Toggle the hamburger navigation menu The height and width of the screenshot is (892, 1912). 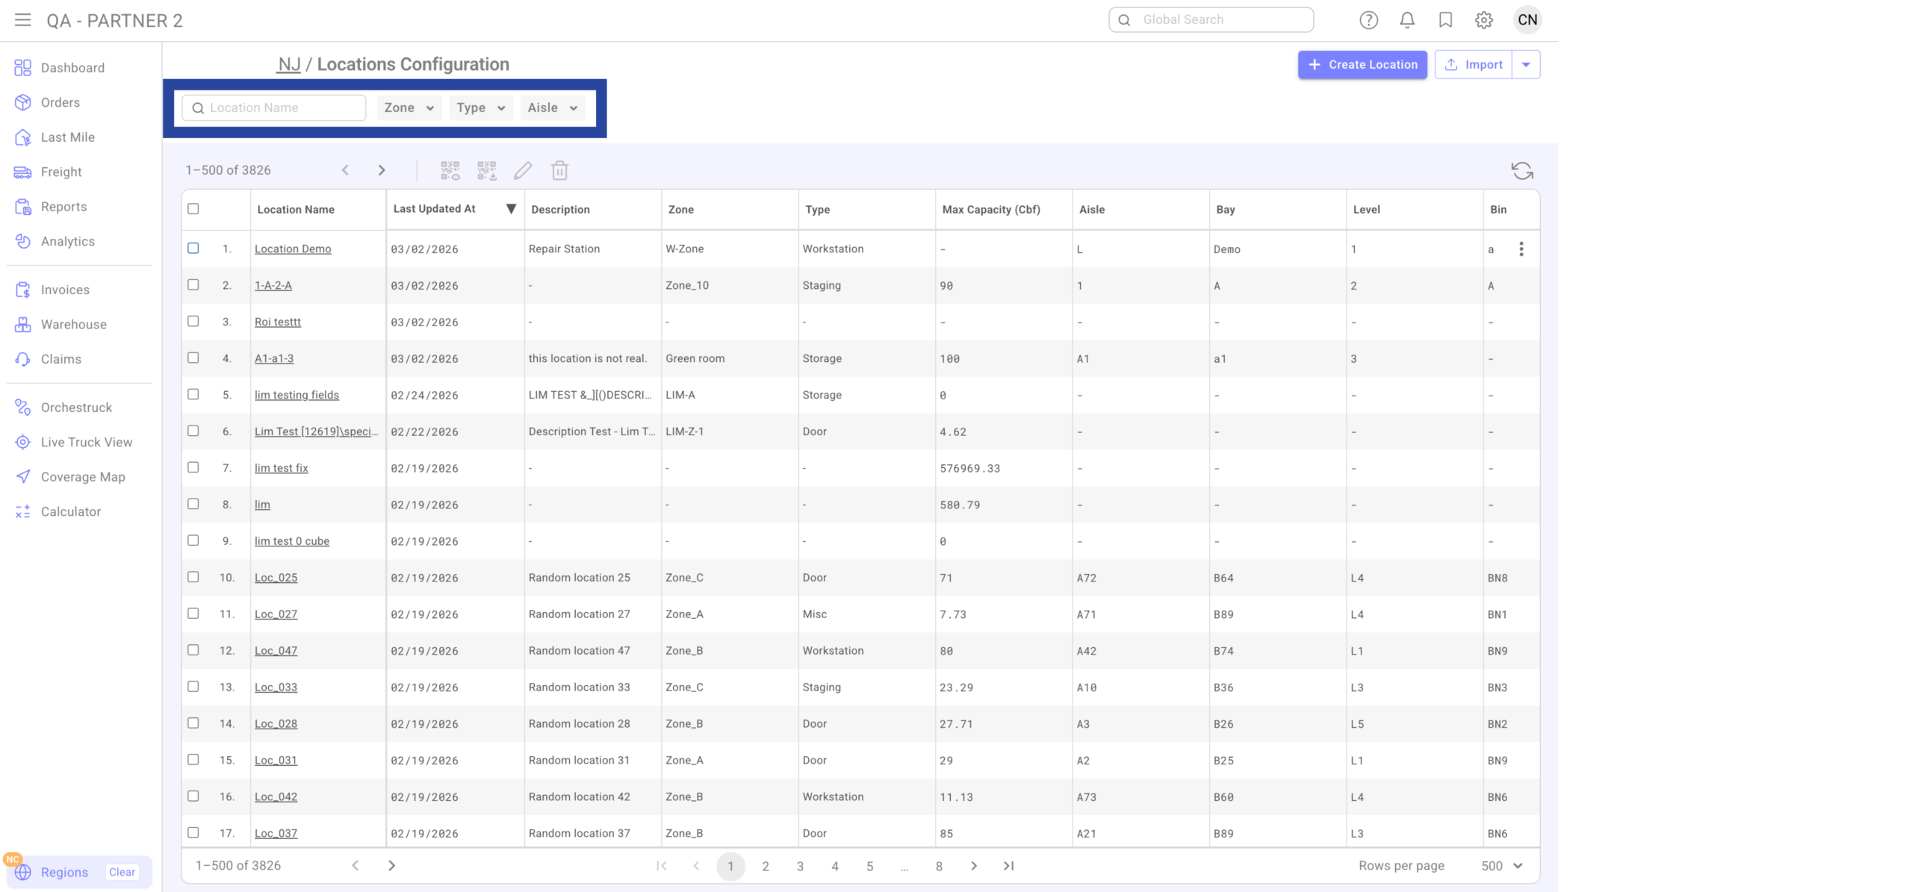[23, 20]
